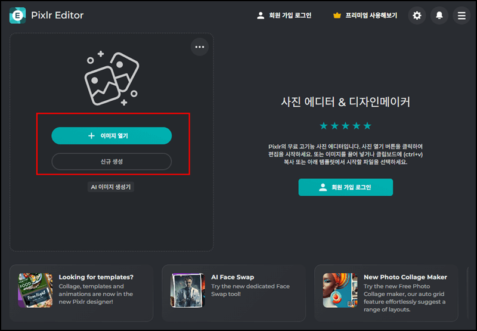Image resolution: width=477 pixels, height=331 pixels.
Task: Open the Looking for templates? card
Action: (81, 293)
